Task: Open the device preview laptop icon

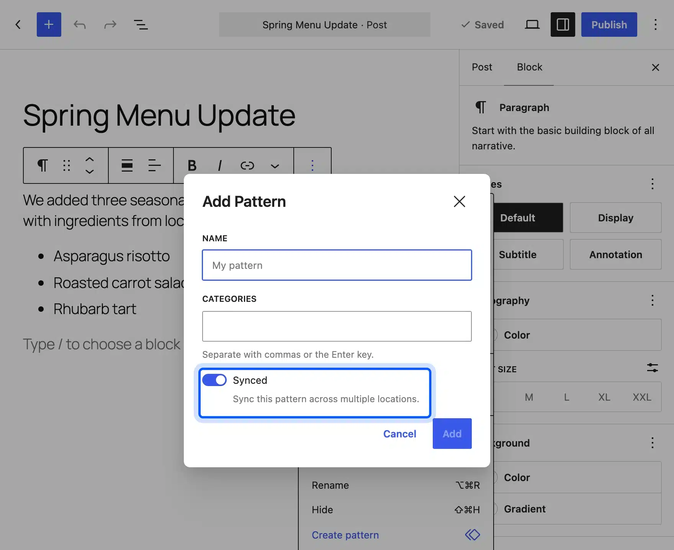Action: tap(532, 25)
